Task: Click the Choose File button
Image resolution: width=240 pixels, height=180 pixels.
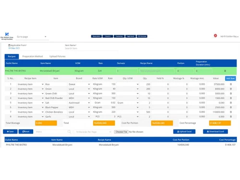Action: pos(121,132)
